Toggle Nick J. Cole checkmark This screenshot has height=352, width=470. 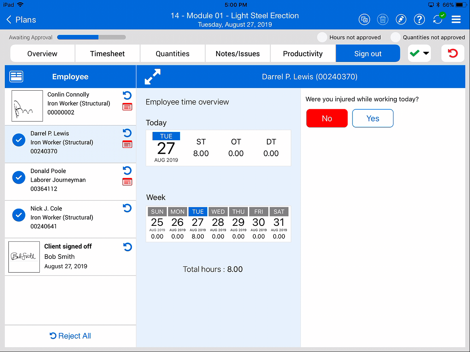tap(19, 215)
